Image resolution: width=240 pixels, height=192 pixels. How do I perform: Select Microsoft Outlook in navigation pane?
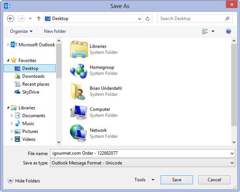33,45
